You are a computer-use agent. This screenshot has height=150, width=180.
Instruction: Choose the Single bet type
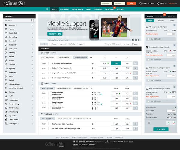(x=150, y=21)
